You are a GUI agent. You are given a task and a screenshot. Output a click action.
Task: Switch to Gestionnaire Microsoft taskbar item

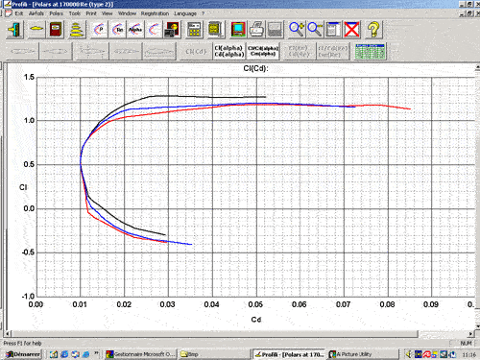click(141, 354)
